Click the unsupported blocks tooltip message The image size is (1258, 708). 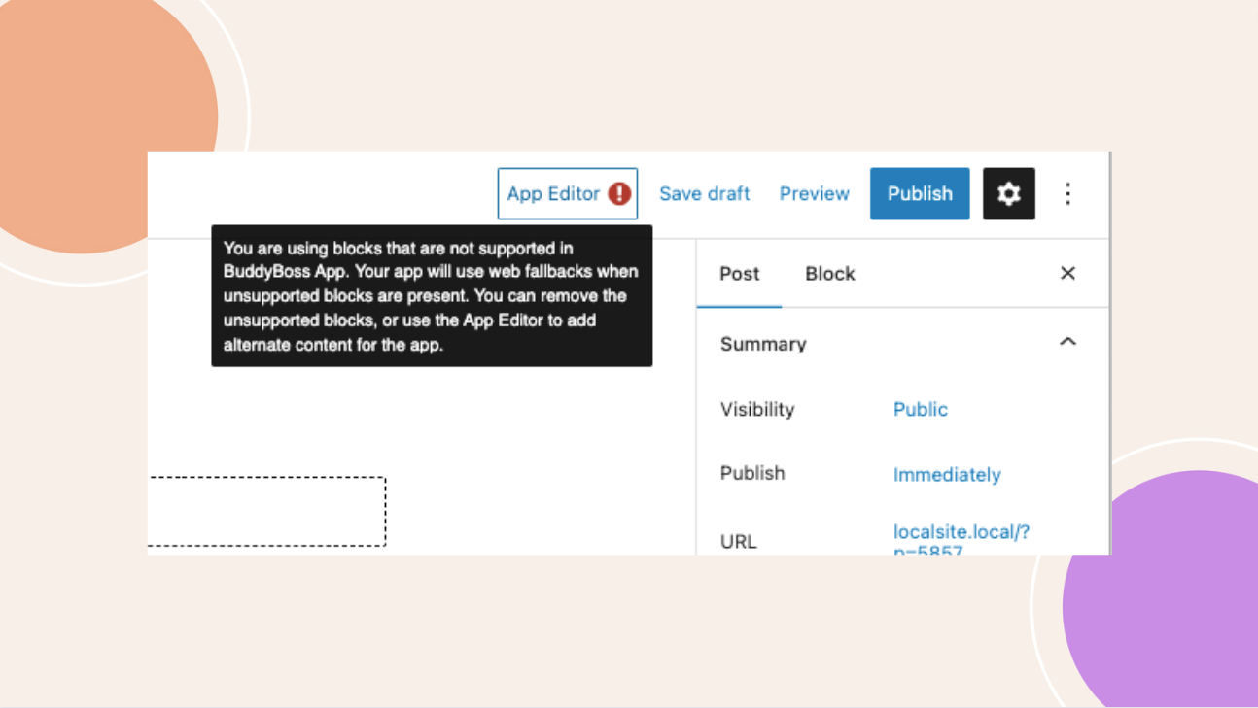(432, 296)
